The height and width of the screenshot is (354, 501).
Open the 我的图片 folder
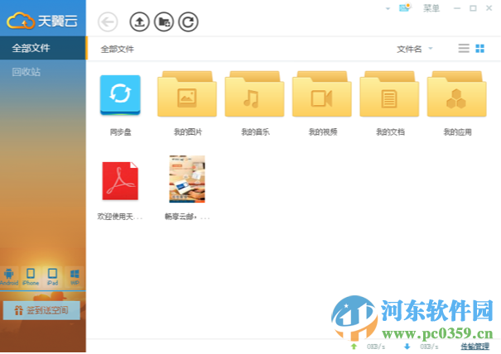pos(187,93)
